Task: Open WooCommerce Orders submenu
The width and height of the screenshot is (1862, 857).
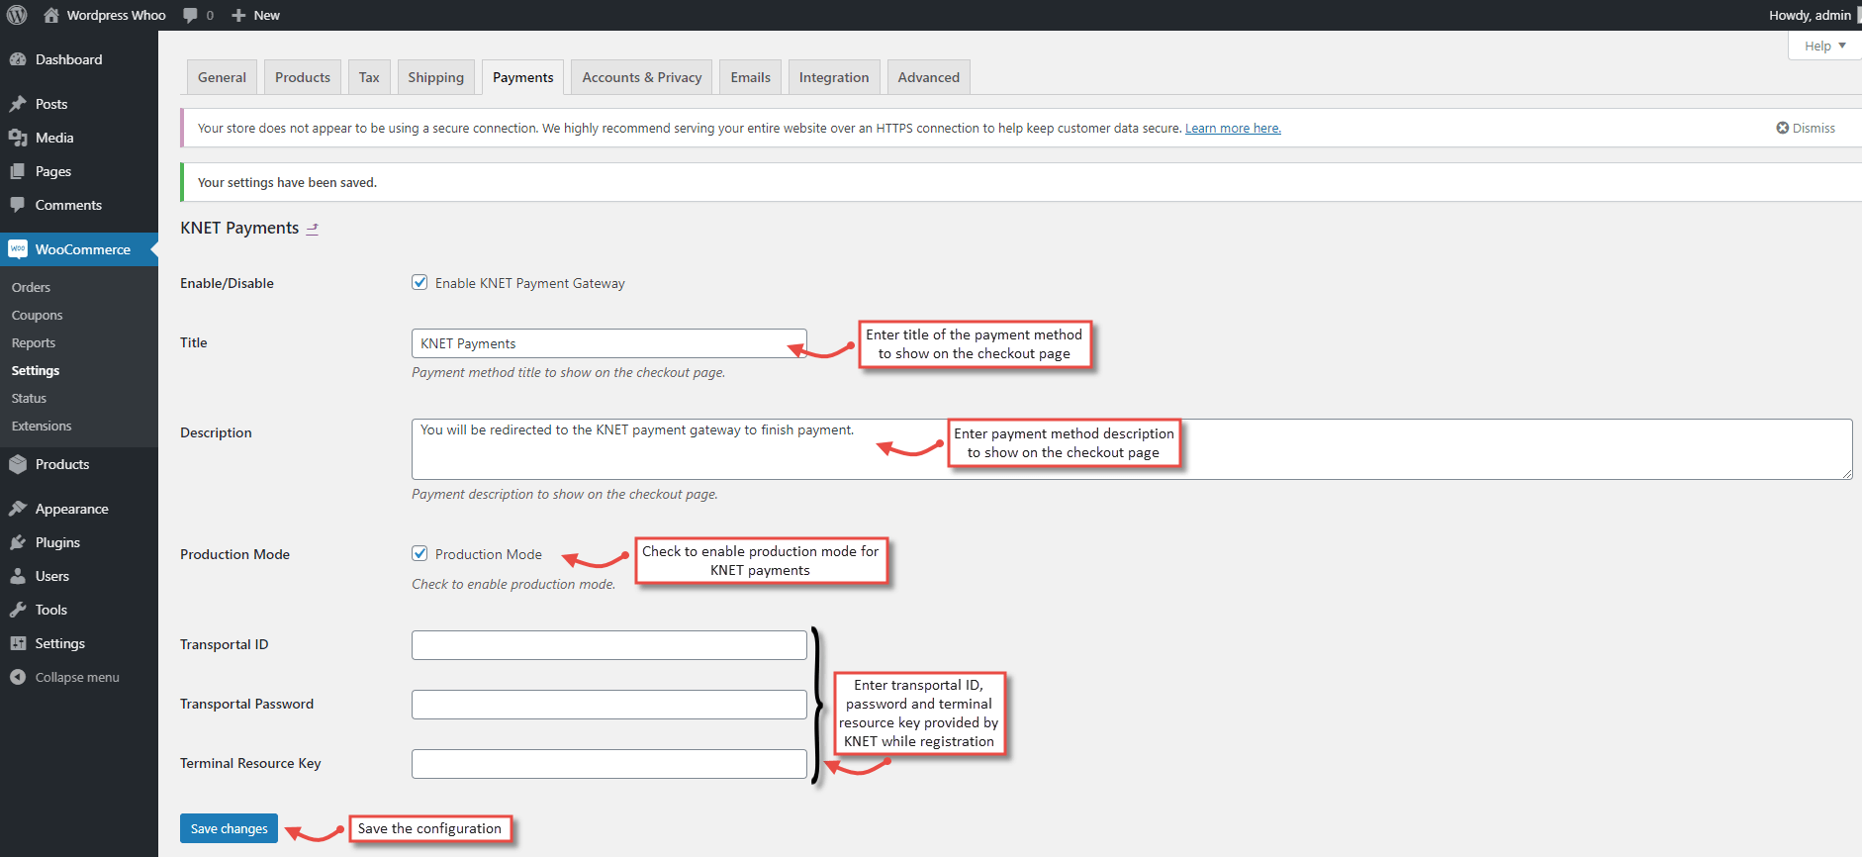Action: click(x=31, y=287)
